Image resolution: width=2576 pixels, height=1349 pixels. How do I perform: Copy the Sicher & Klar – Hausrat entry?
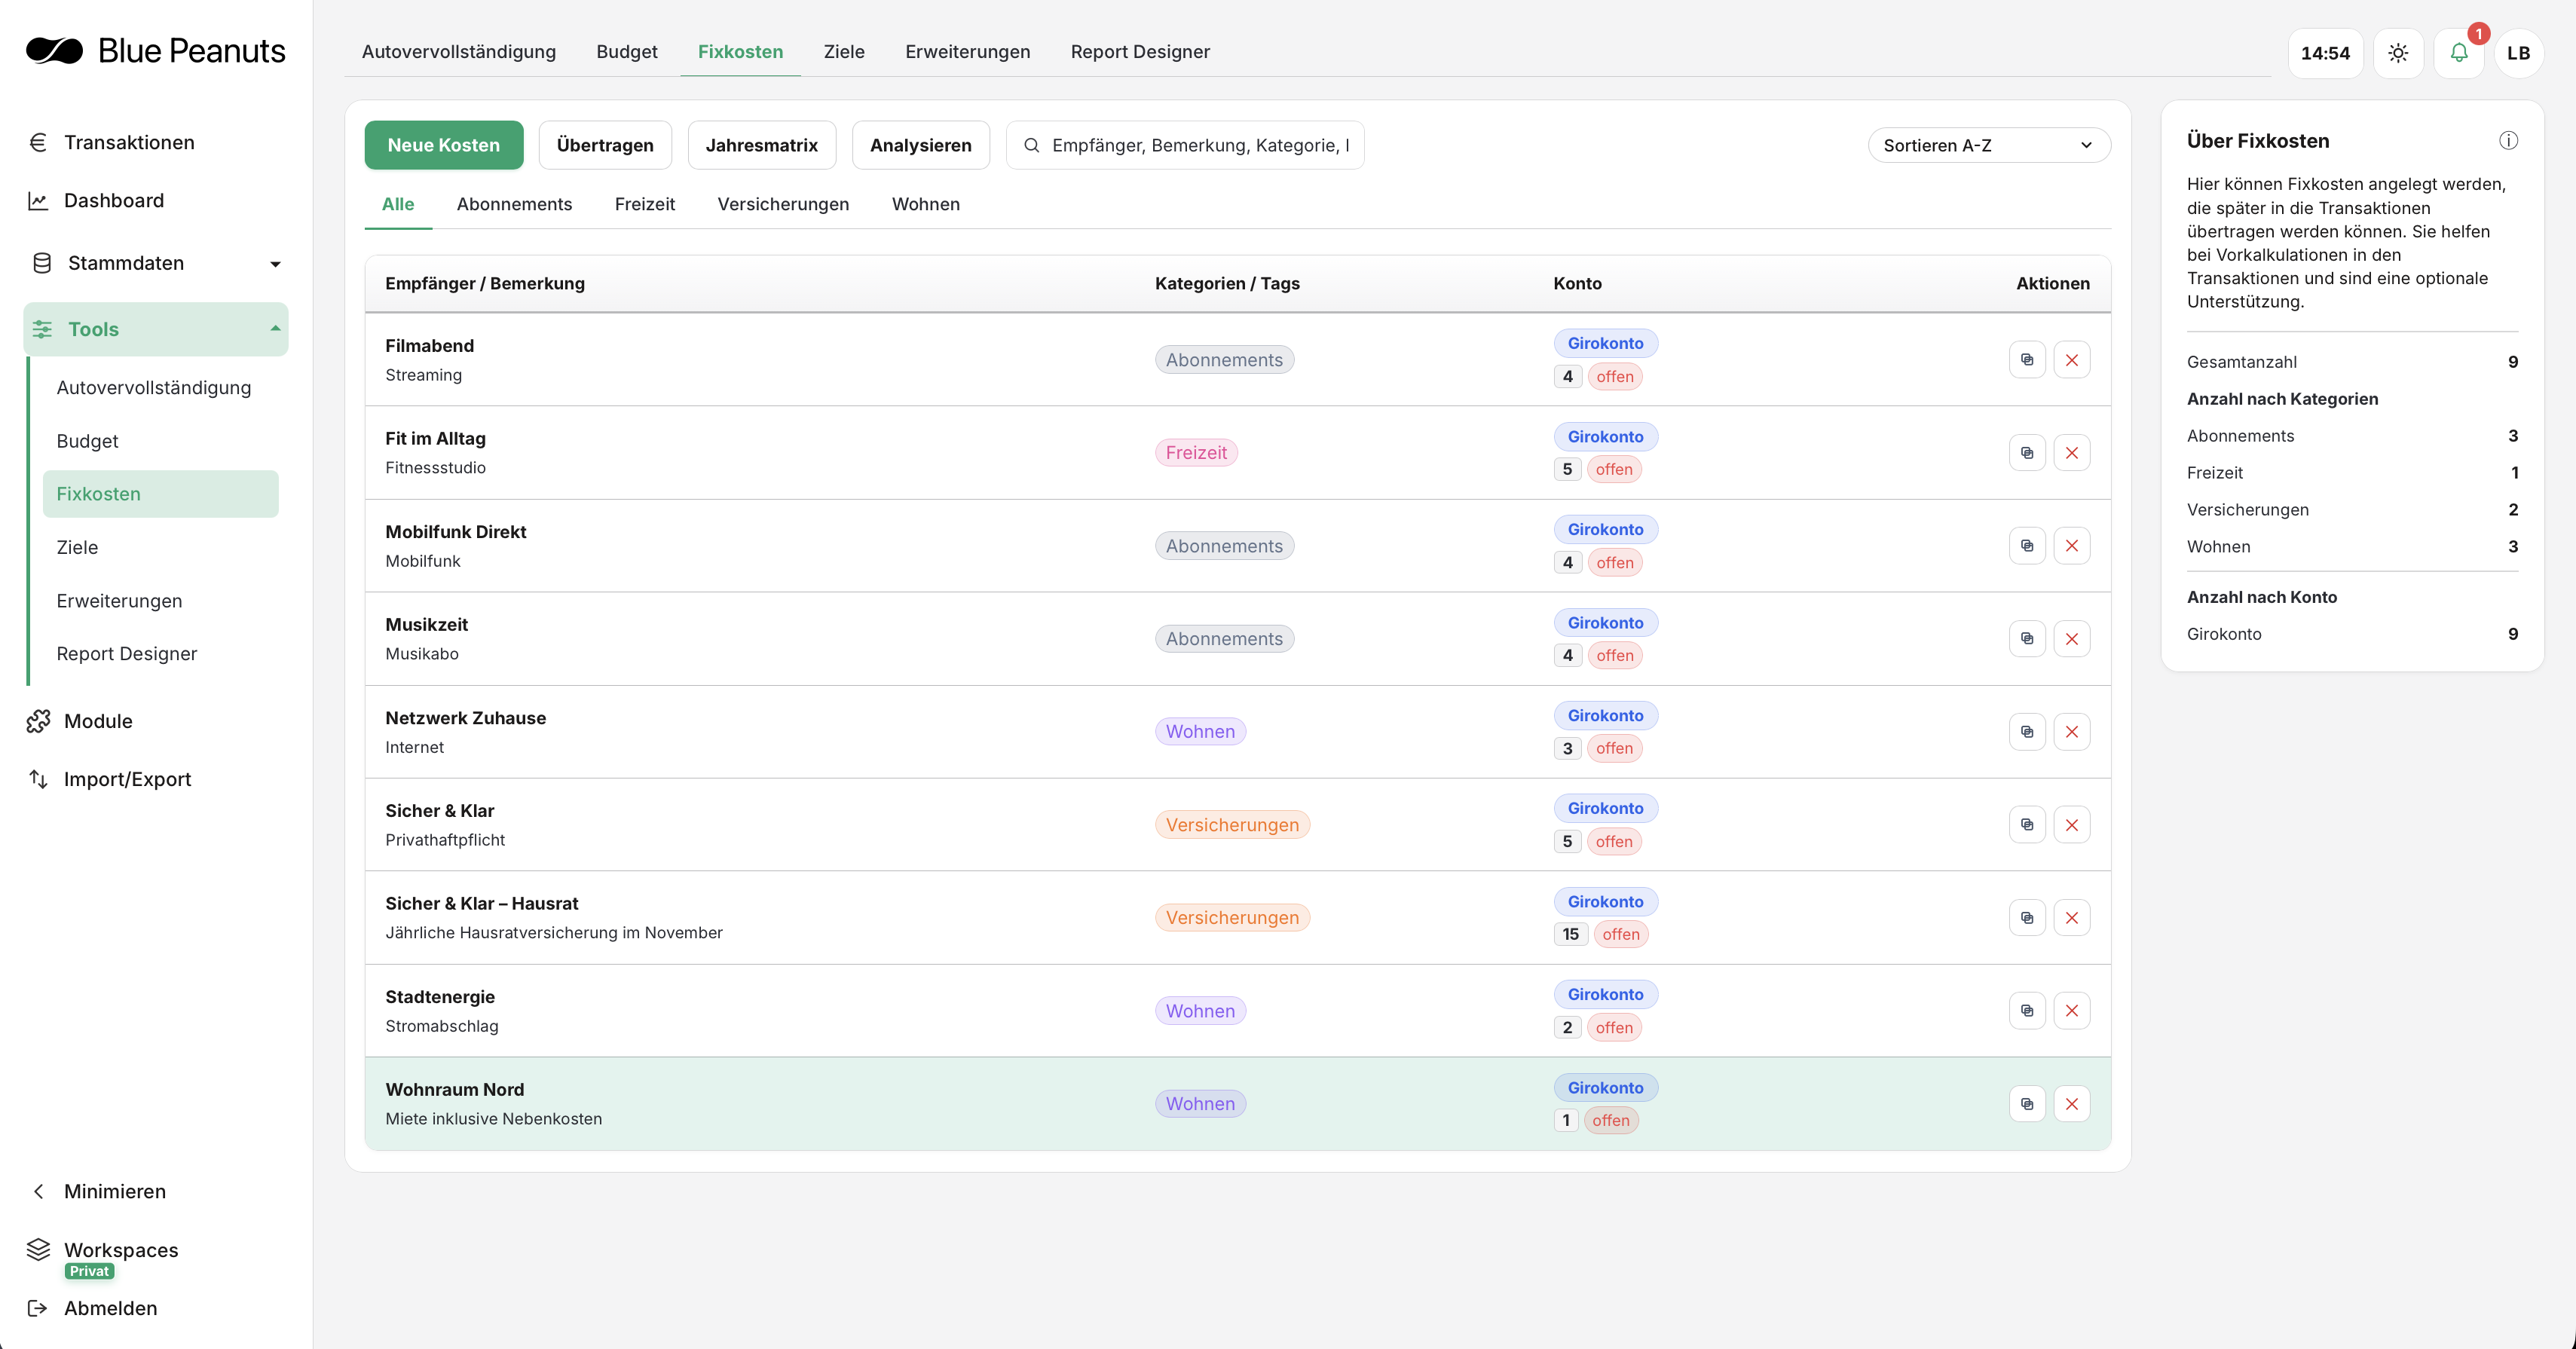[2027, 918]
